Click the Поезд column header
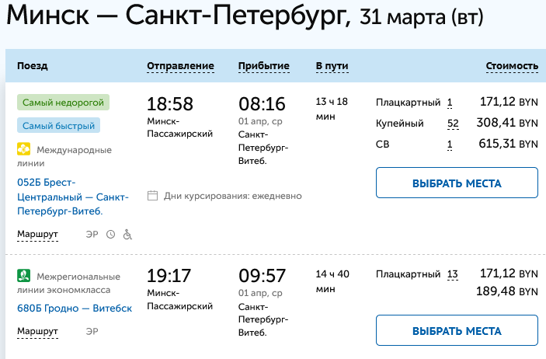 (x=33, y=66)
